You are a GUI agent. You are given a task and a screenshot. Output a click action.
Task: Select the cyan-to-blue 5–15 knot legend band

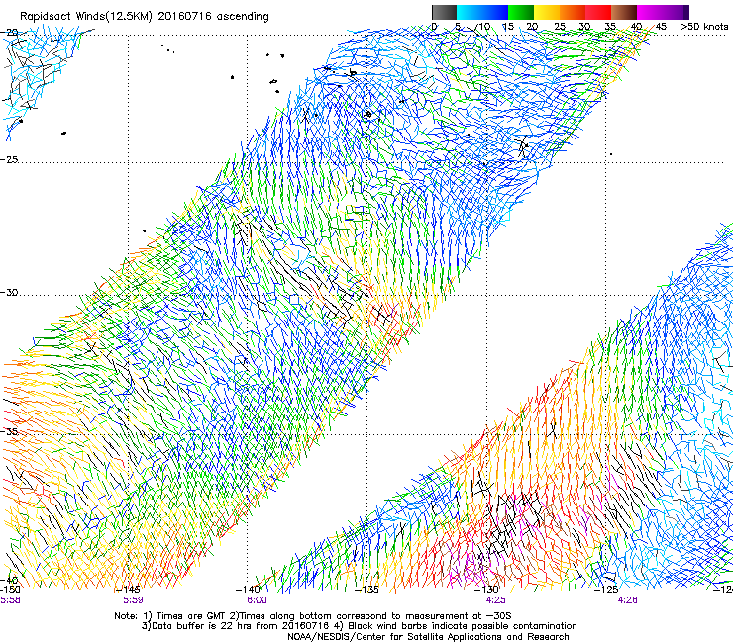(x=482, y=12)
